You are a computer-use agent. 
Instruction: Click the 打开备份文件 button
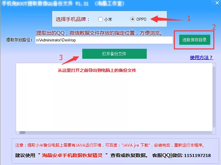[114, 54]
